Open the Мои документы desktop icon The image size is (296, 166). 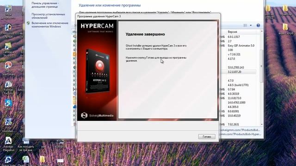8,12
